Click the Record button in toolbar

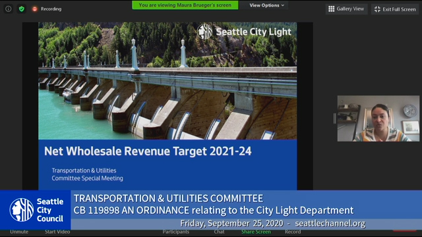click(x=293, y=232)
